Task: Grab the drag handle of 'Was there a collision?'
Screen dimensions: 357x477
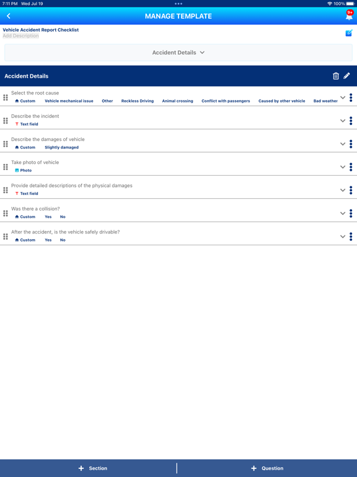Action: [6, 213]
